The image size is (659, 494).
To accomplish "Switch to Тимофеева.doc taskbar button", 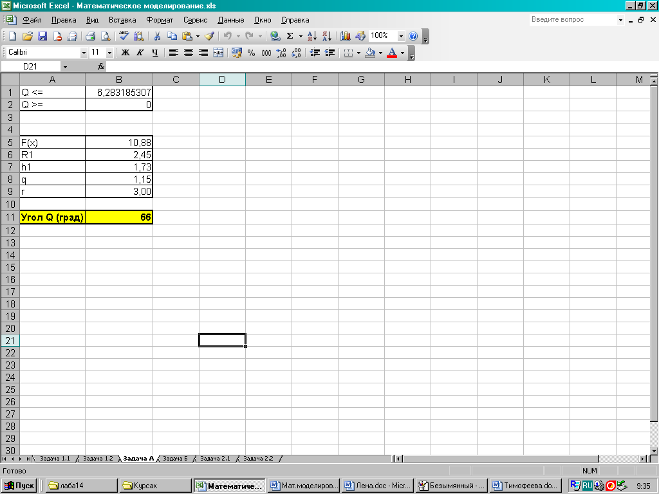I will click(526, 486).
